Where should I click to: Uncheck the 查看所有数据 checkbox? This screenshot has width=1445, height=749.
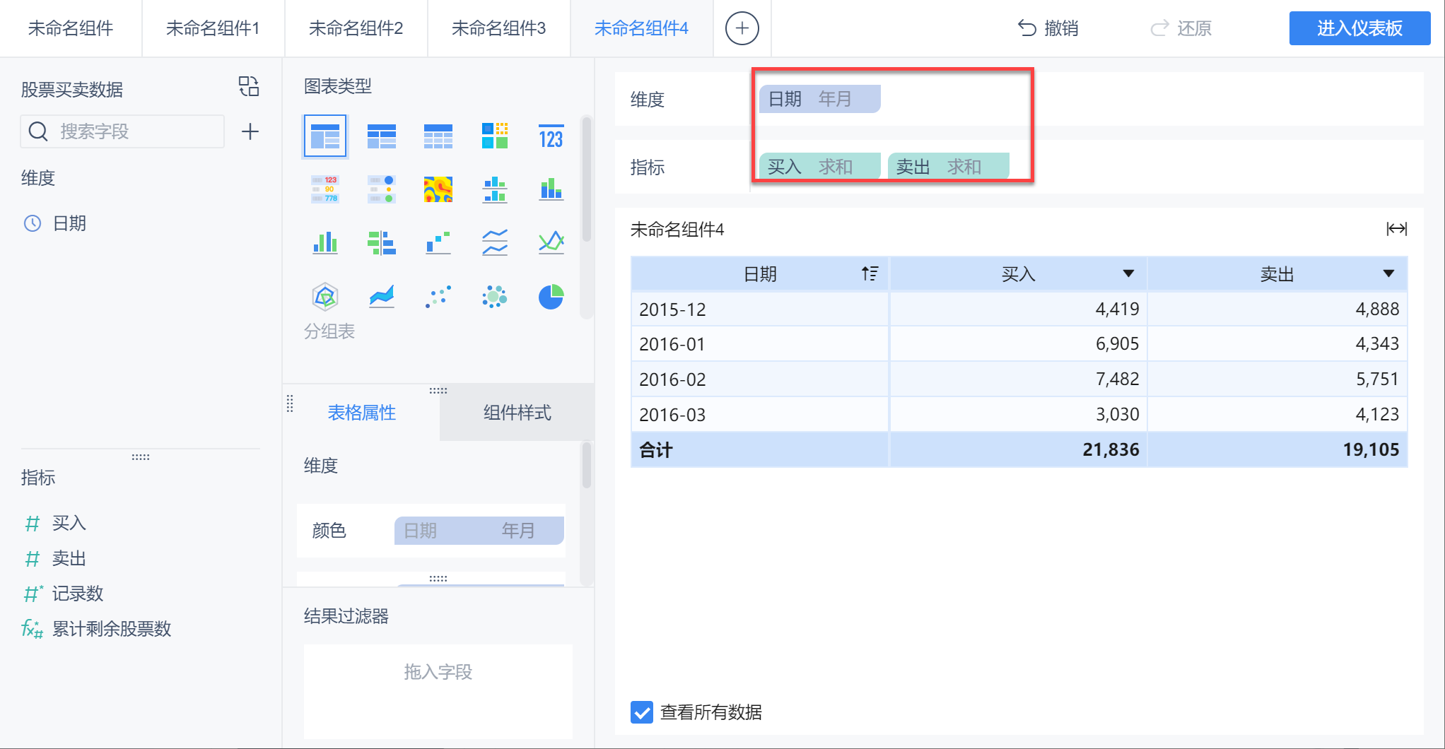tap(642, 712)
